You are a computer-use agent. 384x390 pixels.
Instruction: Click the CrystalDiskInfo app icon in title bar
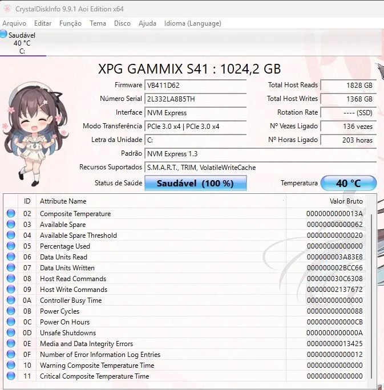point(7,9)
